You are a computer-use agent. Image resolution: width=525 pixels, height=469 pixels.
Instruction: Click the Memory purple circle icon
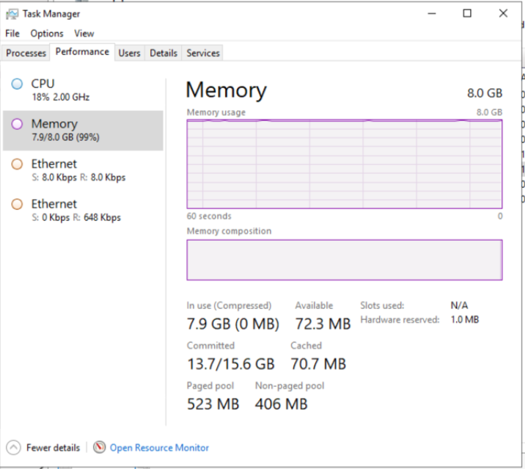(17, 124)
